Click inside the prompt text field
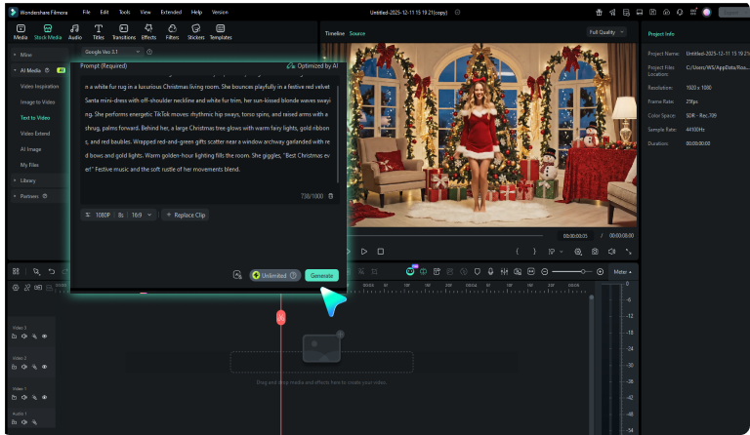Screen dimensions: 750x435 pos(209,138)
